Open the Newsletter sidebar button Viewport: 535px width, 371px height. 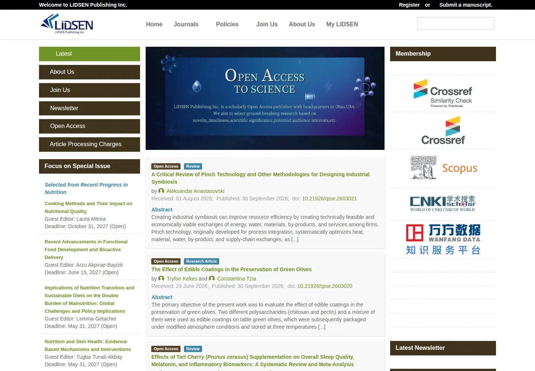coord(90,108)
